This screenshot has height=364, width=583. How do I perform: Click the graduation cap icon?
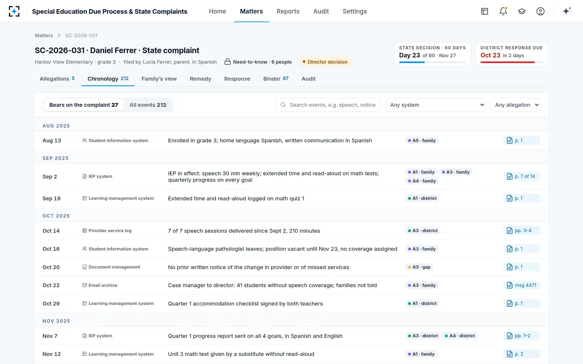coord(522,11)
